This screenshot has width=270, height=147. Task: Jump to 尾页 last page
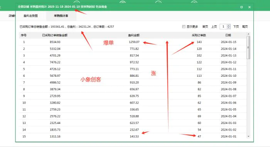tap(245, 27)
